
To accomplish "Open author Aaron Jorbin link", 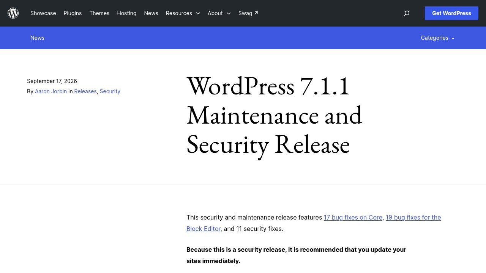I will [51, 91].
